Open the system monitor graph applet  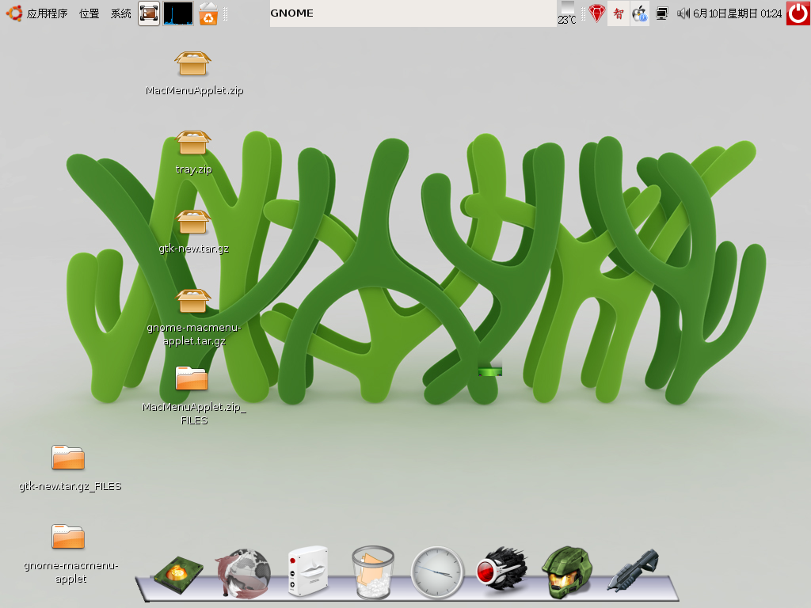(178, 13)
